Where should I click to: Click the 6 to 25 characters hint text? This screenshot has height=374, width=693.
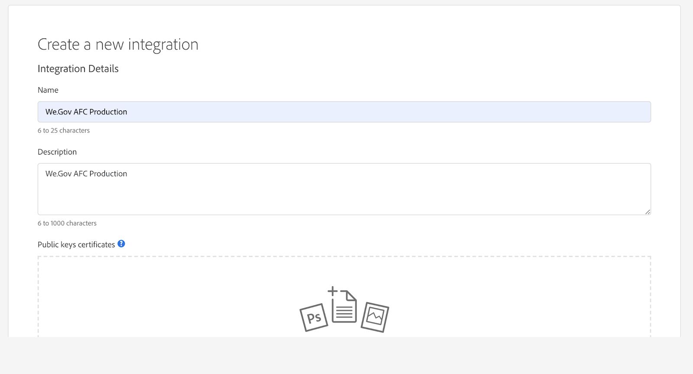tap(64, 130)
